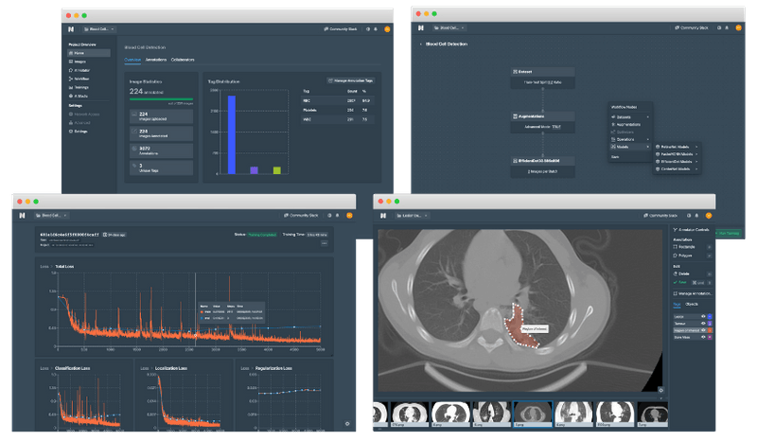This screenshot has width=757, height=441.
Task: Switch to the Objects tab in annotator
Action: 692,305
